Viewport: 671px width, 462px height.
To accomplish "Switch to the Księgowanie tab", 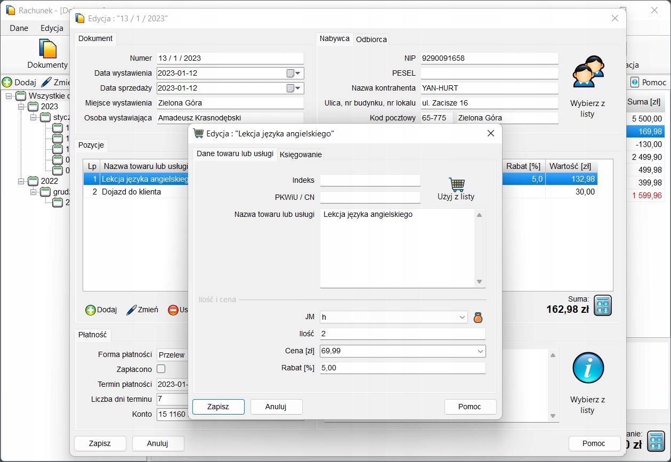I will tap(301, 155).
